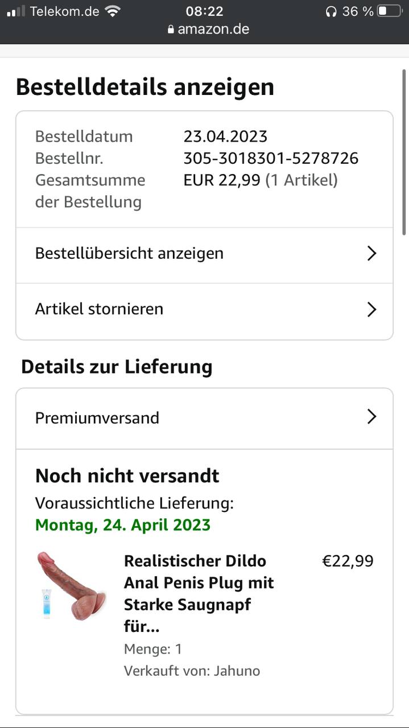This screenshot has width=409, height=728.
Task: Tap the delivery date Montag, 24. April 2023
Action: tap(123, 524)
